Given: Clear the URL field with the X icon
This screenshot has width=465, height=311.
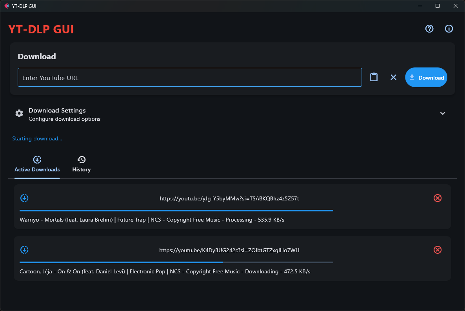Looking at the screenshot, I should pos(393,77).
